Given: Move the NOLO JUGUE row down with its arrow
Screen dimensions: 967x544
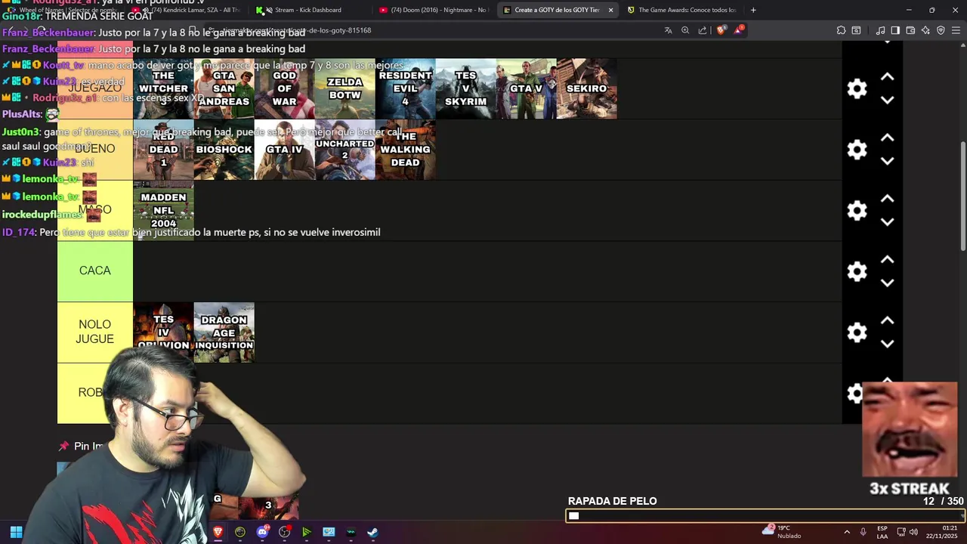Looking at the screenshot, I should [x=888, y=344].
